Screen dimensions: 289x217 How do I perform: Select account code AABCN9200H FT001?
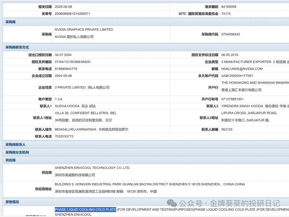click(237, 76)
